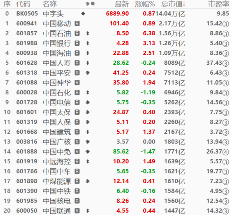Click the R badge beside 中国联通
230x215 pixels.
[77, 211]
